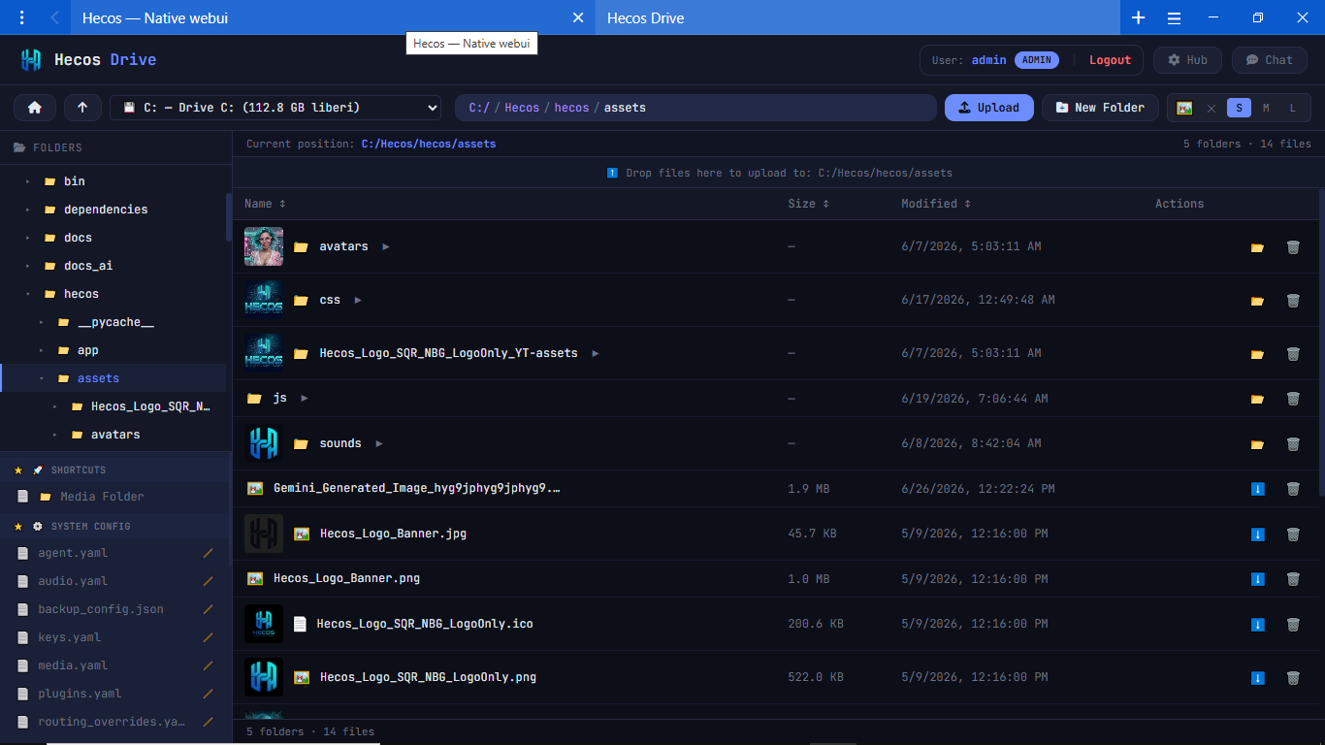The height and width of the screenshot is (745, 1325).
Task: Expand the sounds folder row arrow
Action: (379, 443)
